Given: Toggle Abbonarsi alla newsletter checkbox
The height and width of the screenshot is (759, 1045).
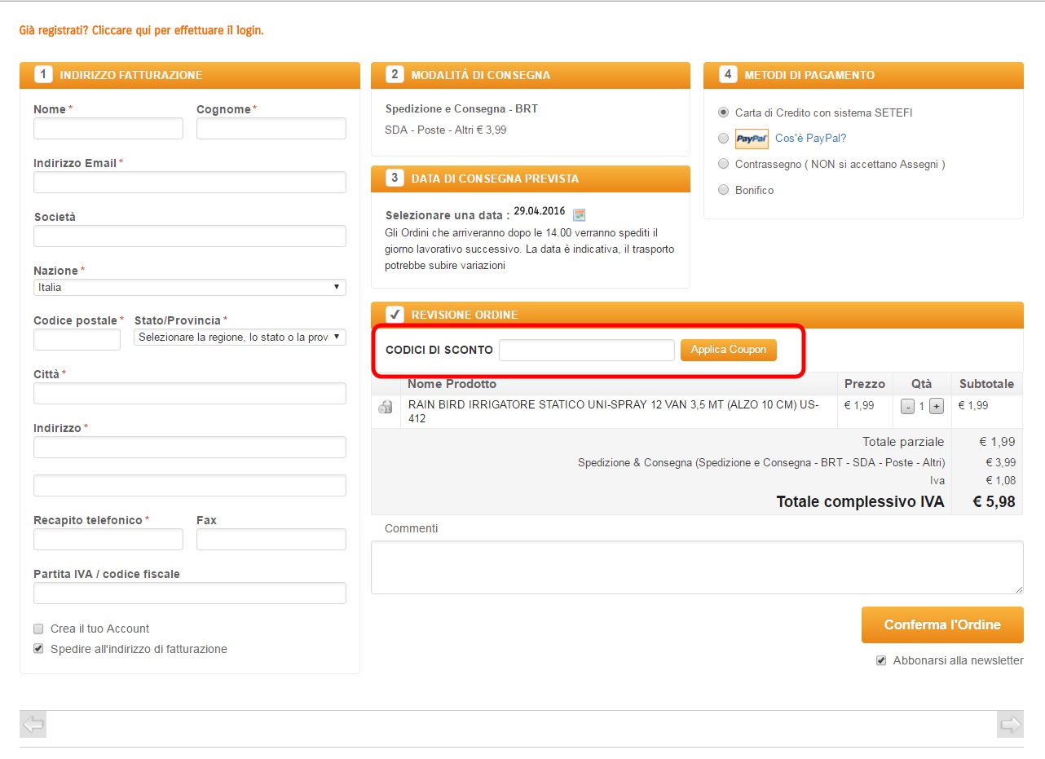Looking at the screenshot, I should pos(881,660).
